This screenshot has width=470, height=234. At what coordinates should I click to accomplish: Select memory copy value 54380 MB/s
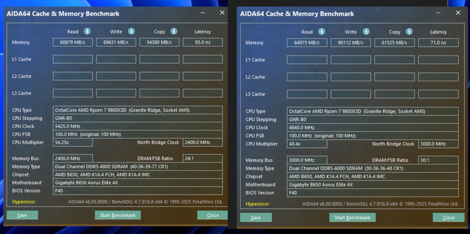[x=159, y=42]
